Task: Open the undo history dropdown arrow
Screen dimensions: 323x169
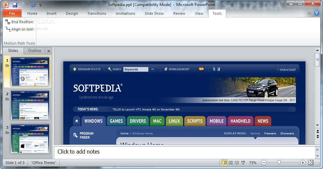Action: (x=27, y=5)
